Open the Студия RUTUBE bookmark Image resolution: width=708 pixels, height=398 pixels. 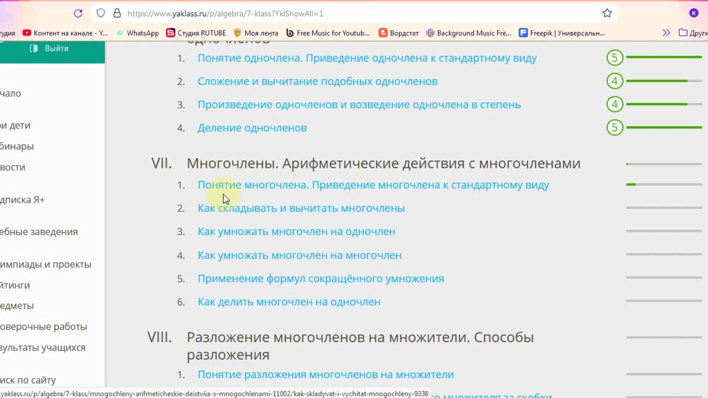(x=196, y=33)
